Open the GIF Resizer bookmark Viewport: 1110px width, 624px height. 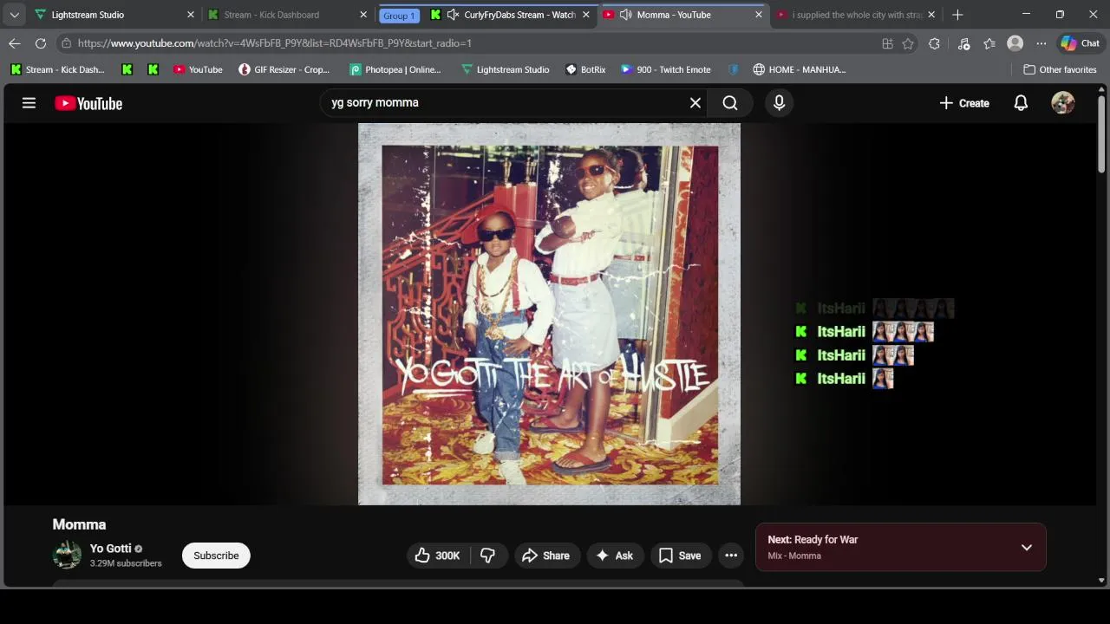284,69
